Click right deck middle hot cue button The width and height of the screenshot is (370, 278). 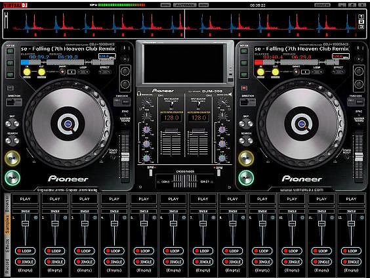244,63
